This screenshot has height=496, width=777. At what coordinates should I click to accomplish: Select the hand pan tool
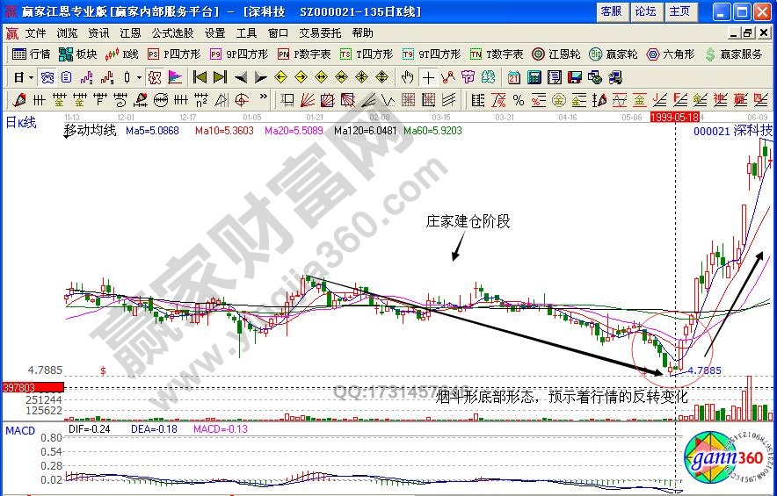408,77
